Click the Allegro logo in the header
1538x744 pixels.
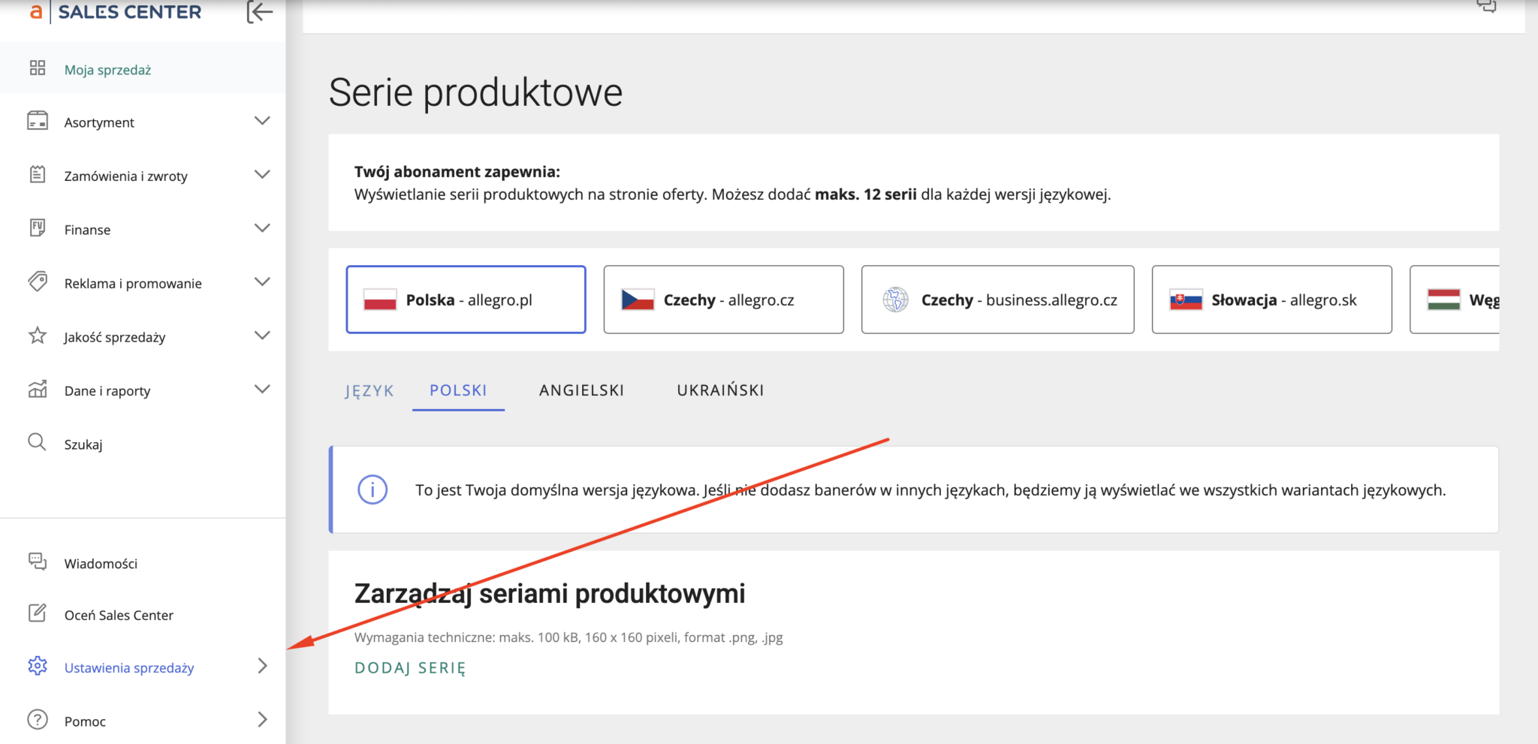[35, 11]
